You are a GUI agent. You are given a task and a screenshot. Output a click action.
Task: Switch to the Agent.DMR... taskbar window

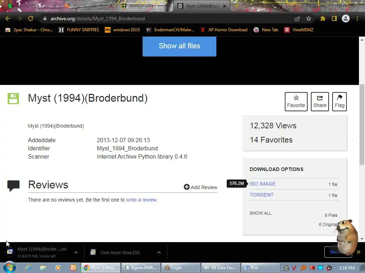141,268
